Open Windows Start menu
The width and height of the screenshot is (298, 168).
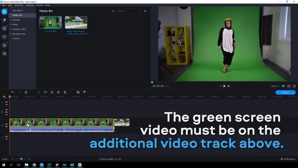4,165
